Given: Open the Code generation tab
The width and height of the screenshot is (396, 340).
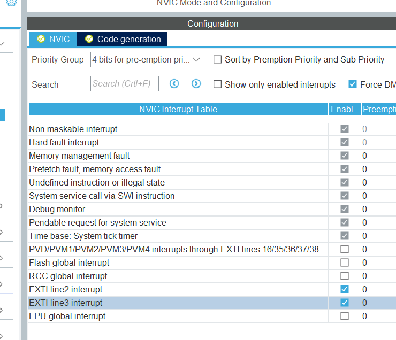Looking at the screenshot, I should click(x=122, y=39).
